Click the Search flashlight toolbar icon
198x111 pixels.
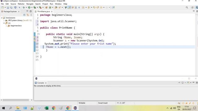coord(60,7)
